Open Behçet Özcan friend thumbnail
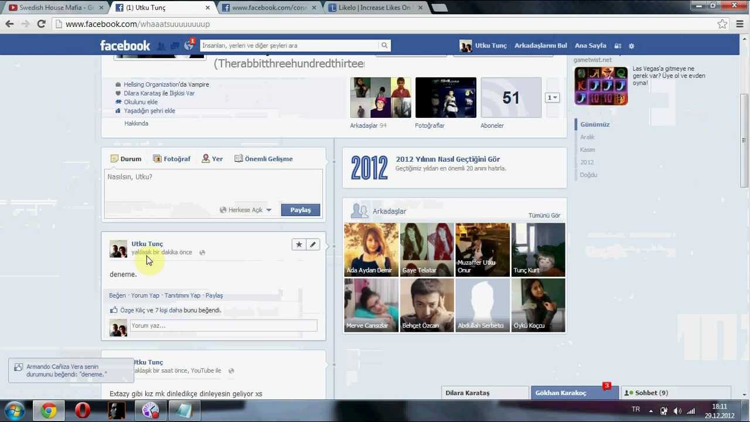 tap(427, 305)
